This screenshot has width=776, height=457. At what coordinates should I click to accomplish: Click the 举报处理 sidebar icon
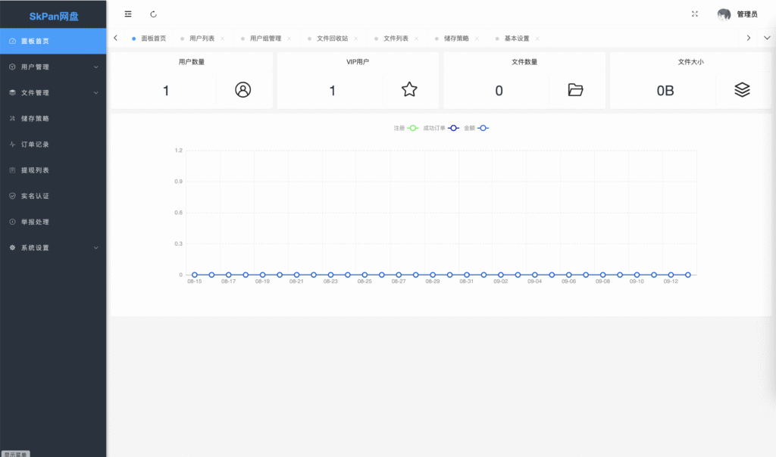point(12,222)
